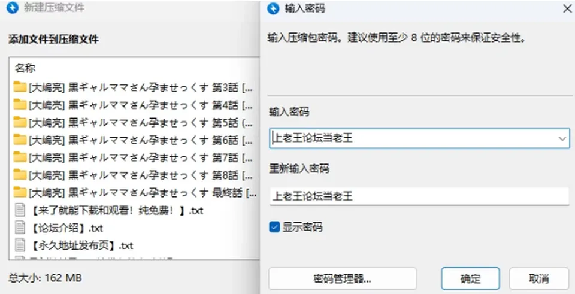This screenshot has height=294, width=575.
Task: Expand the 输入密码 dropdown arrow
Action: pos(562,138)
